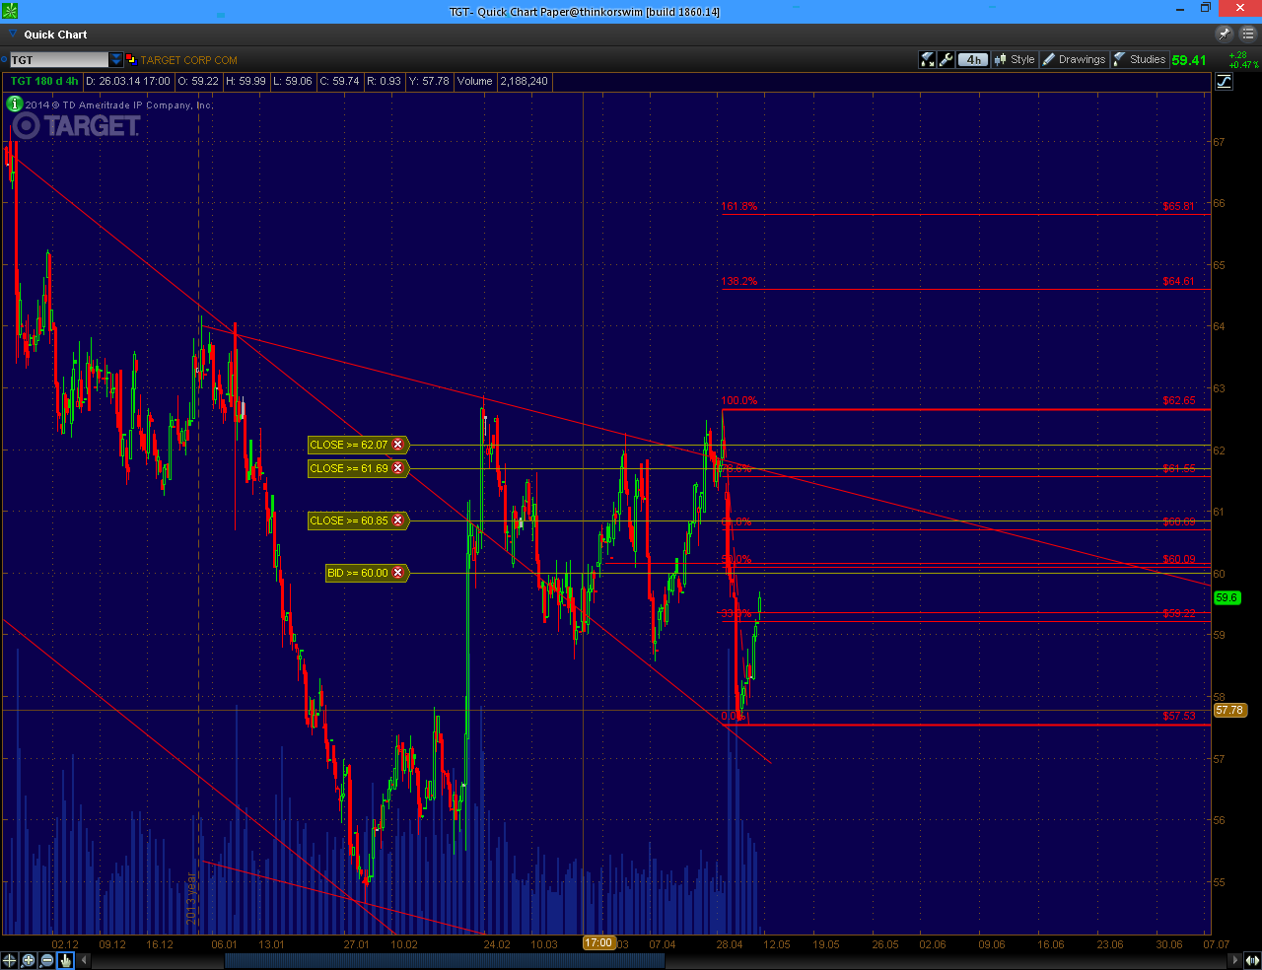The image size is (1262, 970).
Task: Click the $64.61 Fibonacci price label
Action: (1178, 282)
